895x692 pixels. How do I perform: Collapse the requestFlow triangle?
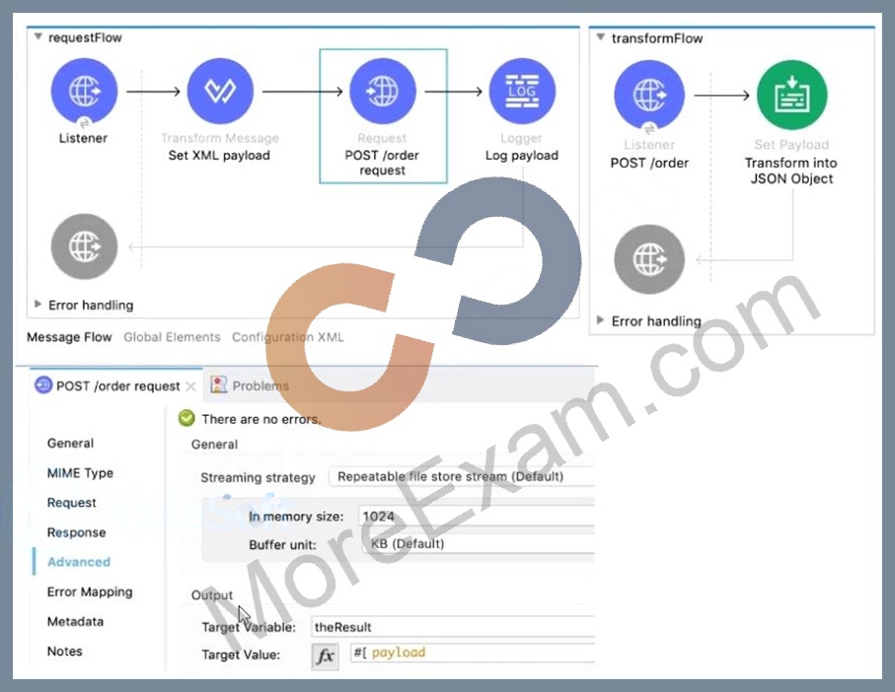(38, 37)
